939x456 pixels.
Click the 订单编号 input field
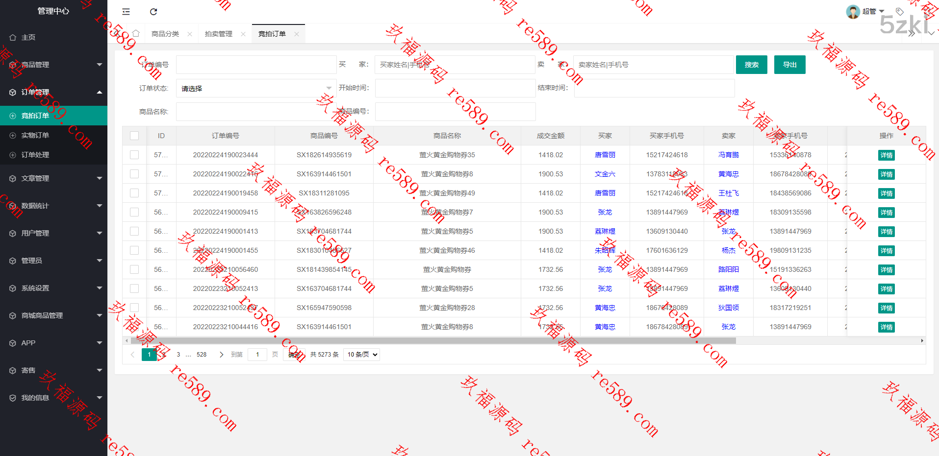[x=256, y=65]
